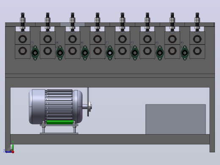
Task: Click the "Z" axis label
Action: [4, 151]
